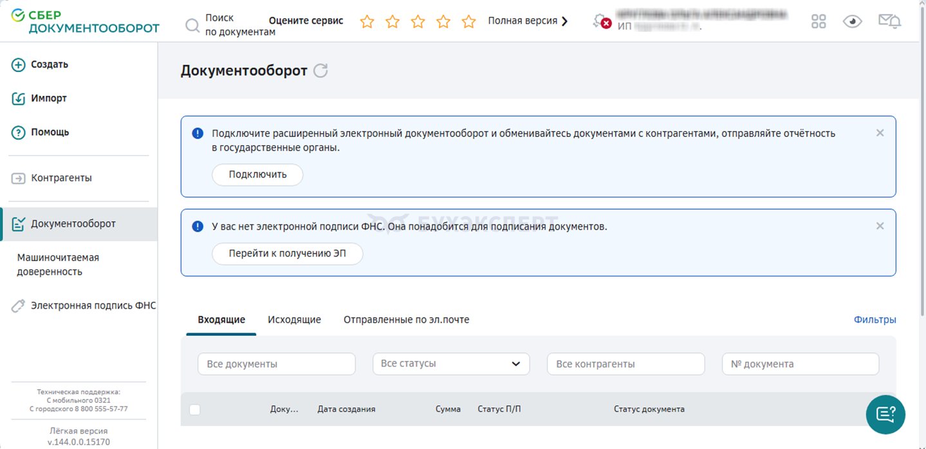Open the support chat bubble icon

885,414
